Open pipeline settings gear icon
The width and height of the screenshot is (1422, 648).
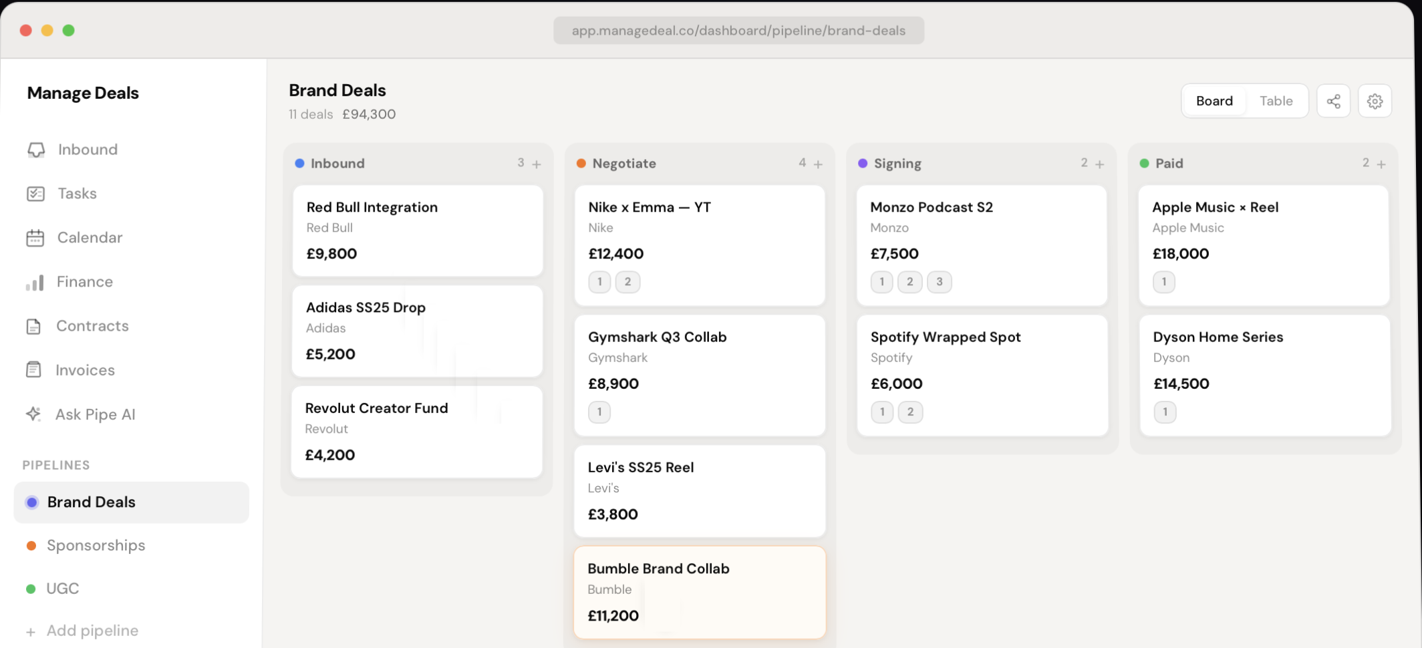[1375, 101]
